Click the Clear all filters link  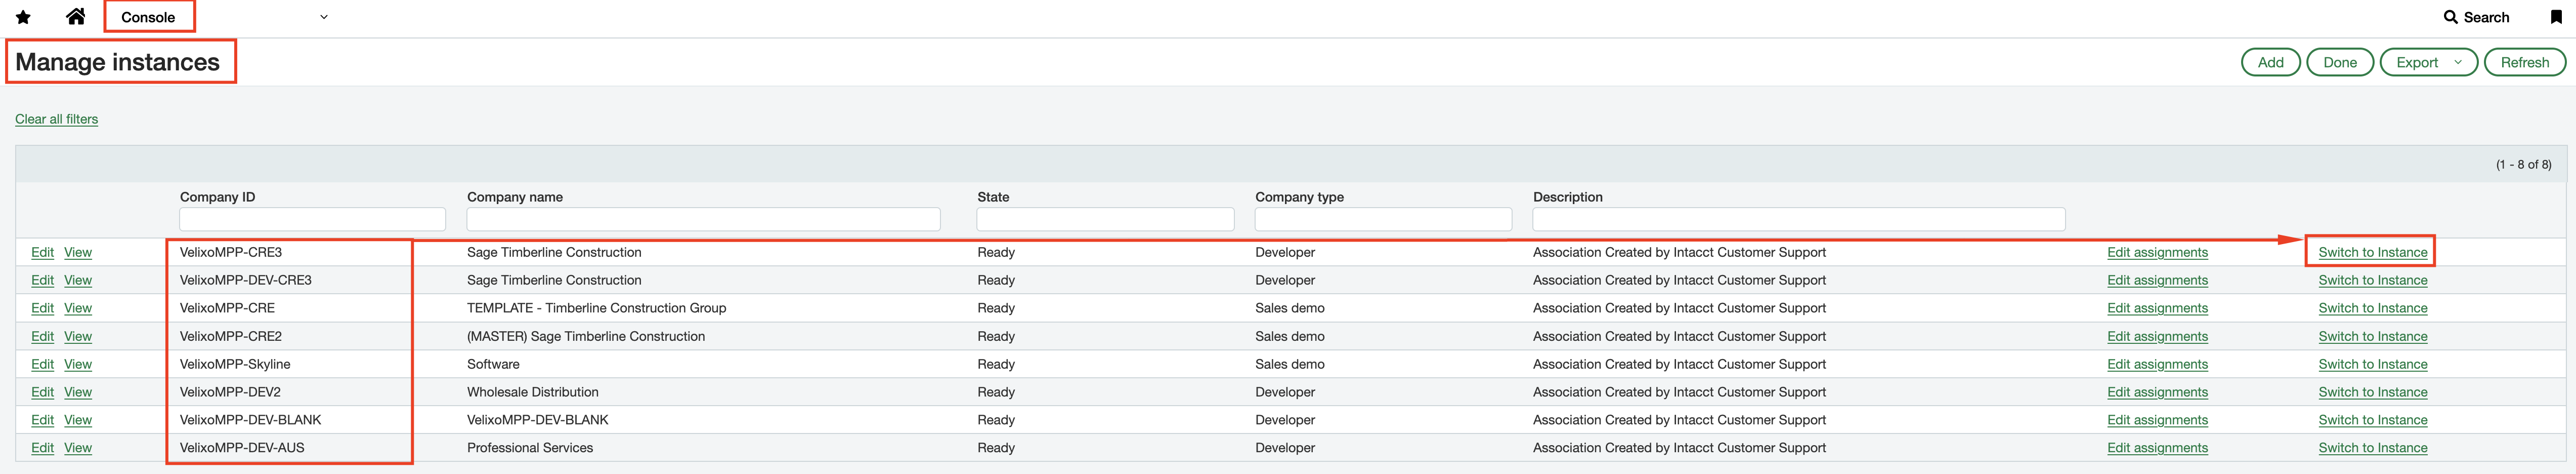coord(56,119)
